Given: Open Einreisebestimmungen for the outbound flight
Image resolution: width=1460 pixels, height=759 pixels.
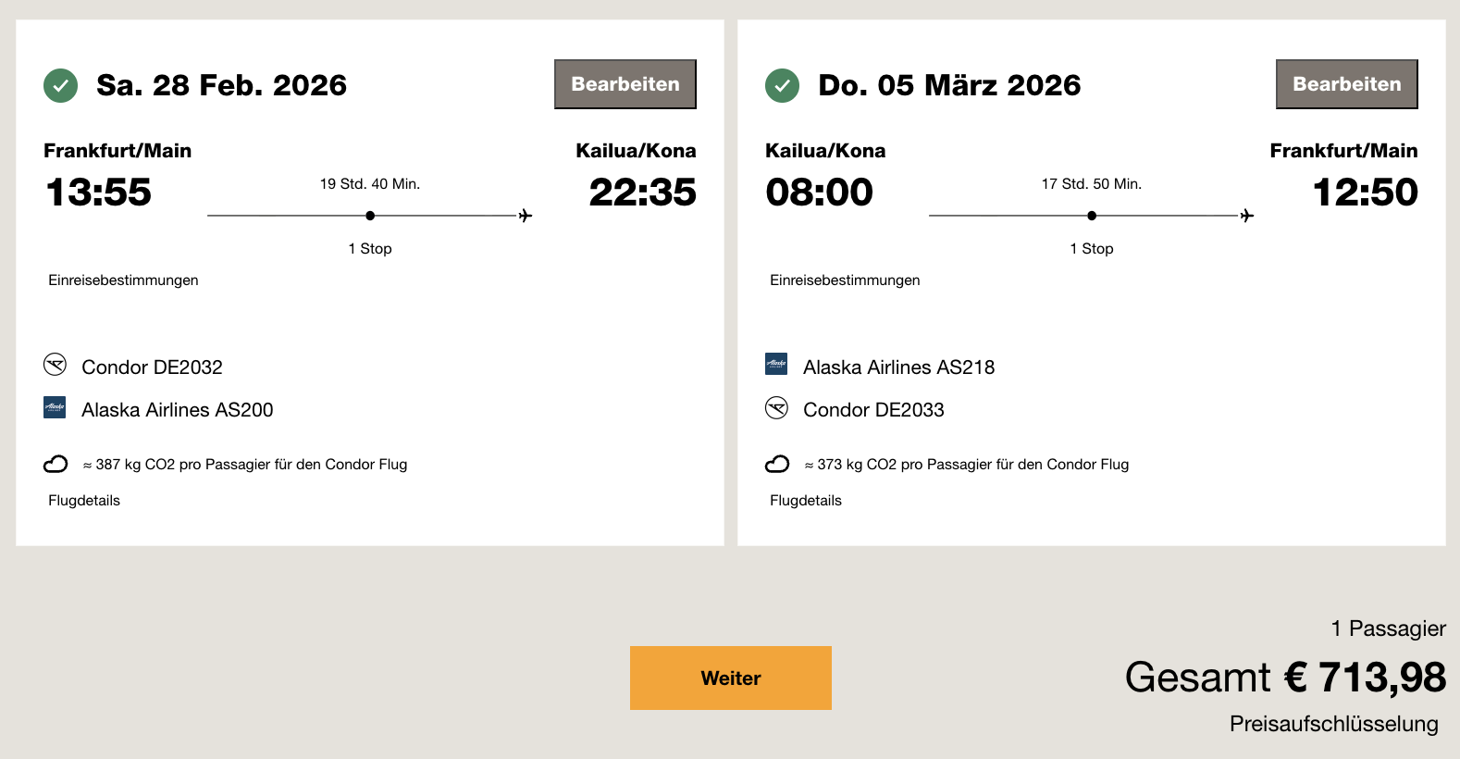Looking at the screenshot, I should [x=123, y=280].
